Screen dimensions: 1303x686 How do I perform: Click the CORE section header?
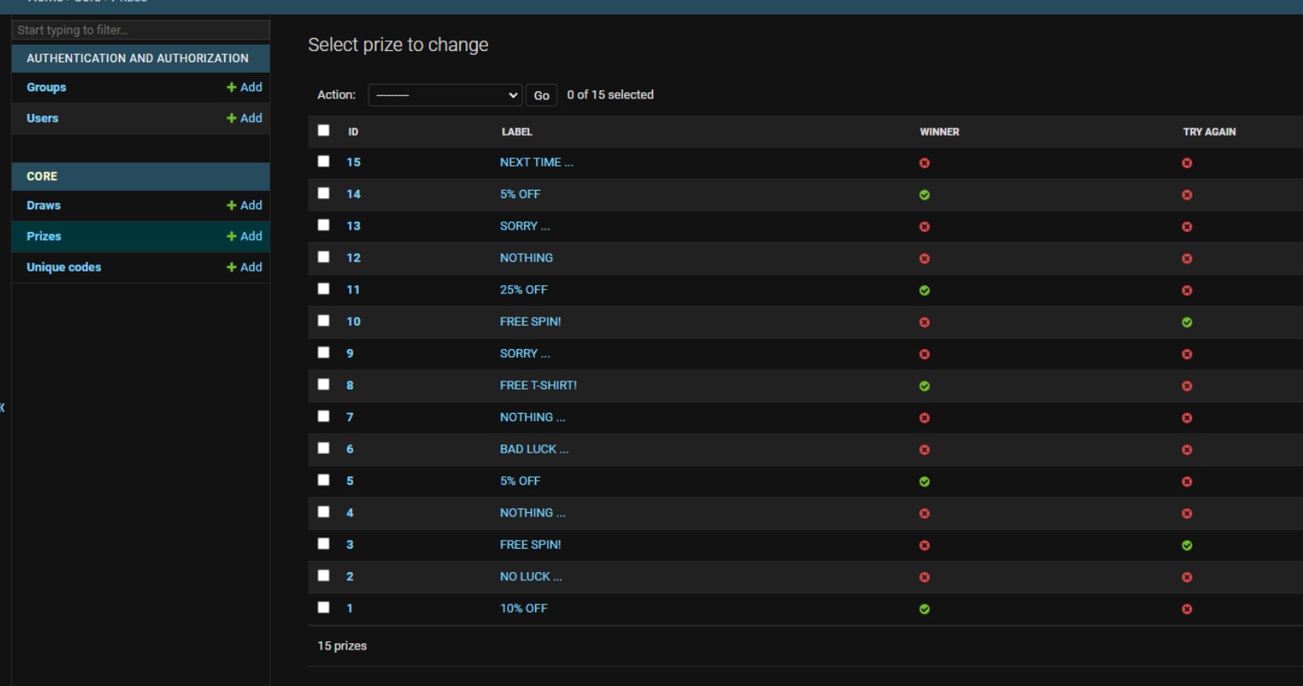point(42,176)
